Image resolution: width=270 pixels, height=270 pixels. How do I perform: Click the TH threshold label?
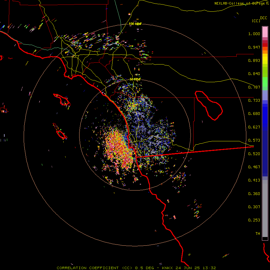[258, 234]
